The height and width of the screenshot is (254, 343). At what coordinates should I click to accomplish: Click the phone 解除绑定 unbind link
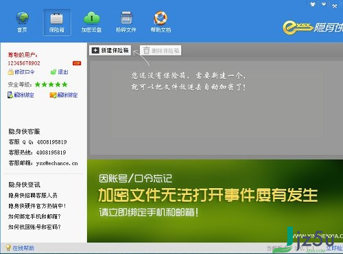21,95
